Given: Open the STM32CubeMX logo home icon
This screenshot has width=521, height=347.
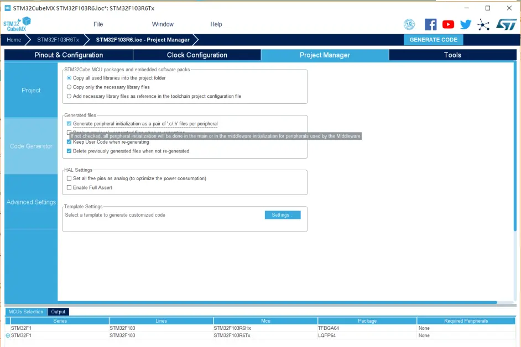Looking at the screenshot, I should [17, 24].
